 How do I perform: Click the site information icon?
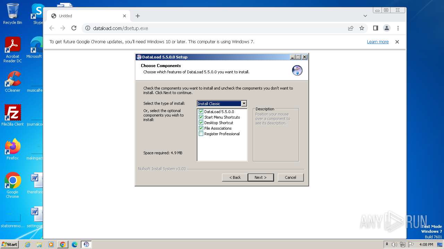click(x=88, y=28)
